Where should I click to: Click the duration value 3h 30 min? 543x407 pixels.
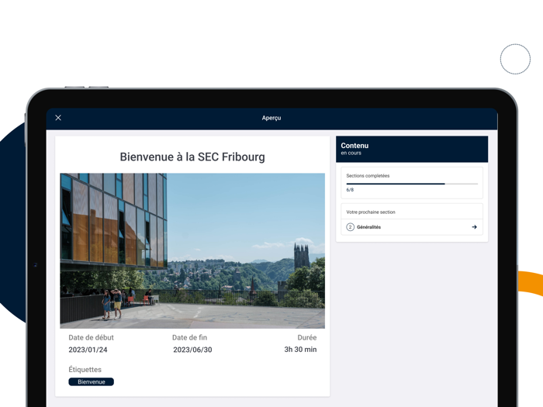point(300,350)
